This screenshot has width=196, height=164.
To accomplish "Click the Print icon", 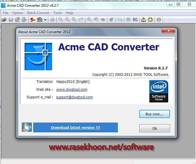I will click(52, 20).
